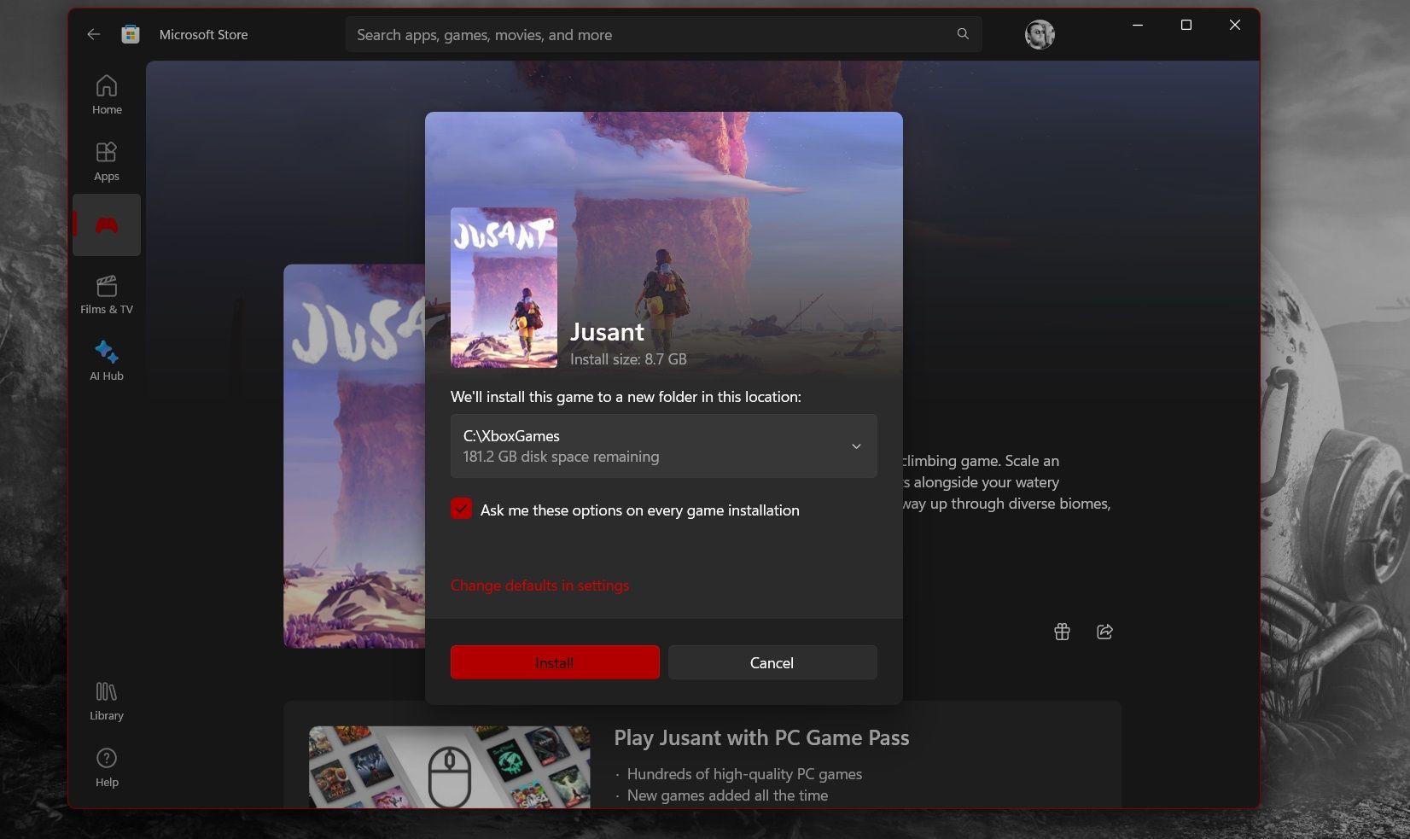1410x839 pixels.
Task: Share the Jusant game page
Action: (1104, 632)
